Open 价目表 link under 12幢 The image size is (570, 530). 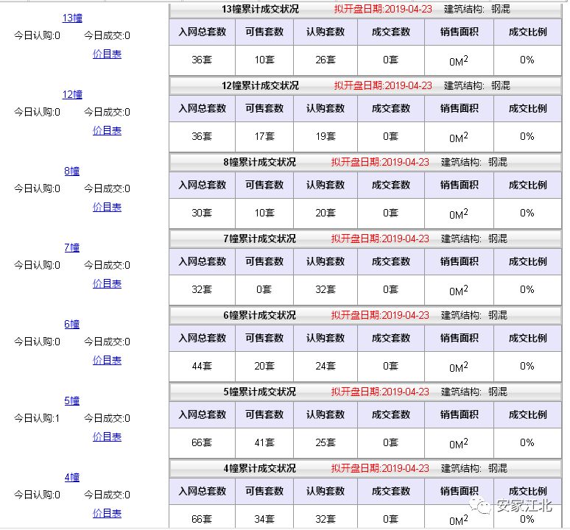pyautogui.click(x=107, y=131)
